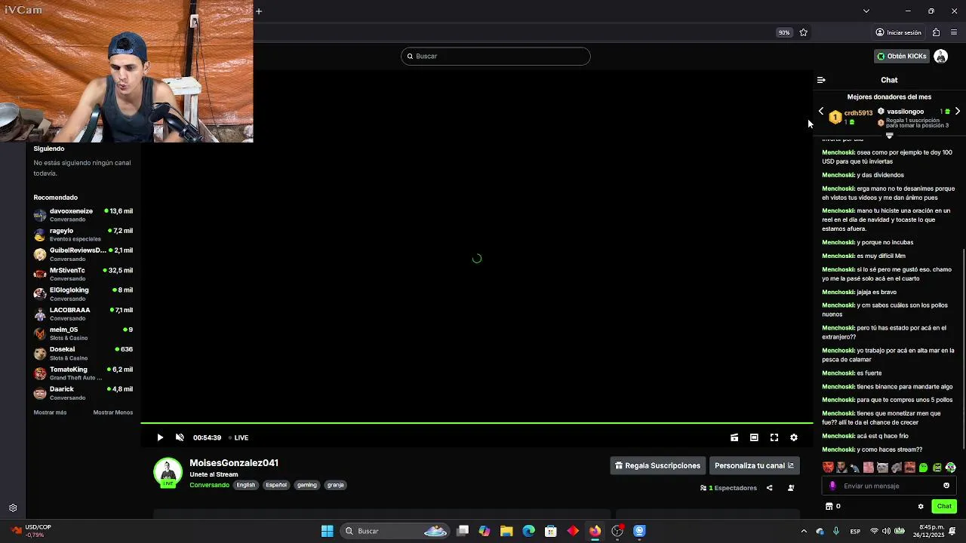The image size is (966, 543).
Task: Open File Explorer from the taskbar
Action: [x=506, y=531]
